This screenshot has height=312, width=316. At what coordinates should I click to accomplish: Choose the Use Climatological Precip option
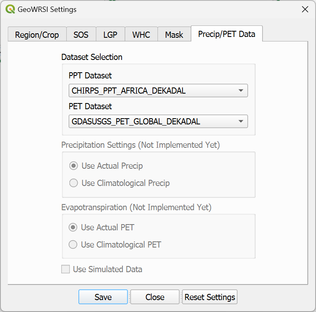[74, 183]
